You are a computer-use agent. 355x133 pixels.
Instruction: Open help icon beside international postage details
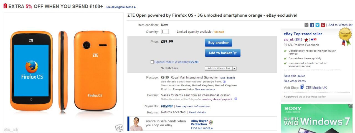(224, 82)
